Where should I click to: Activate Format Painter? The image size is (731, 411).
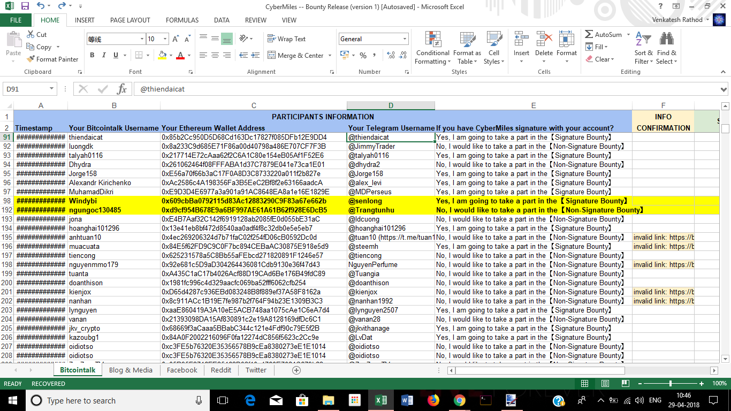click(x=52, y=59)
